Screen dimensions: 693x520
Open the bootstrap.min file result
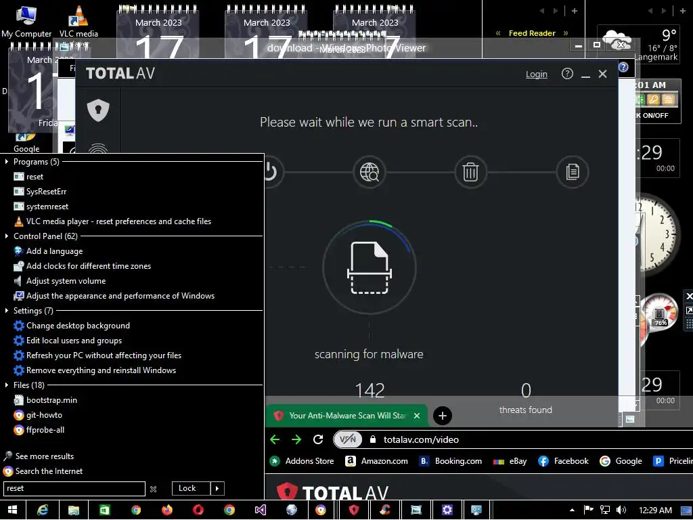point(45,400)
